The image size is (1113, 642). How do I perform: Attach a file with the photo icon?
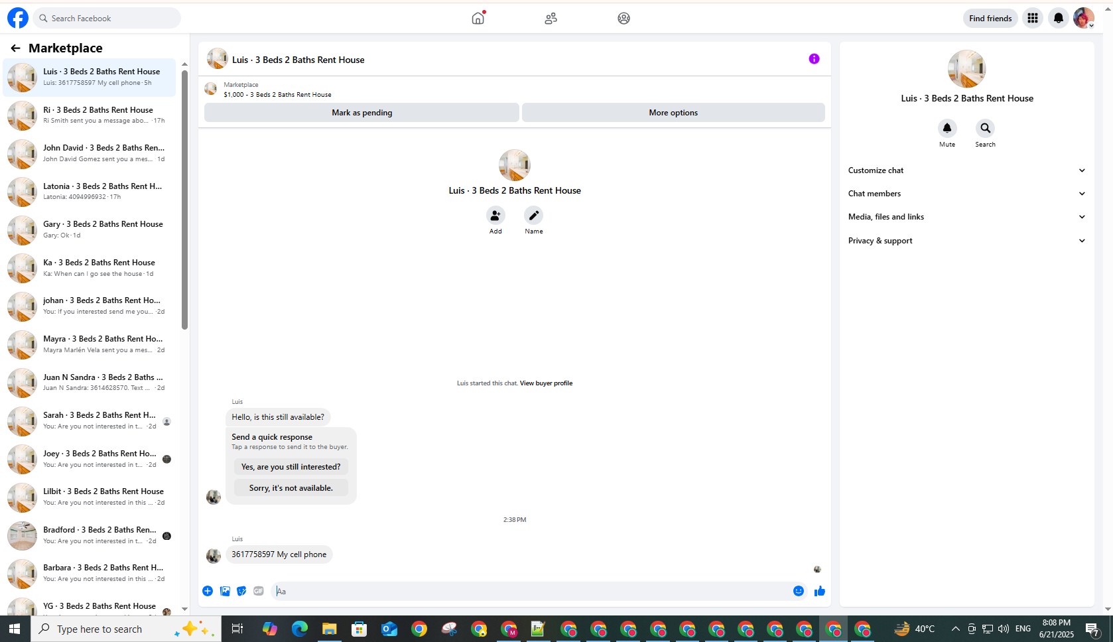pyautogui.click(x=225, y=591)
